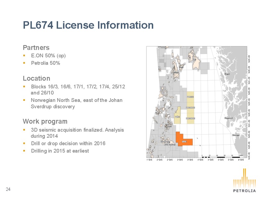Click the 'Grane' field label on map
Viewport: 265px width, 199px height.
coord(169,126)
